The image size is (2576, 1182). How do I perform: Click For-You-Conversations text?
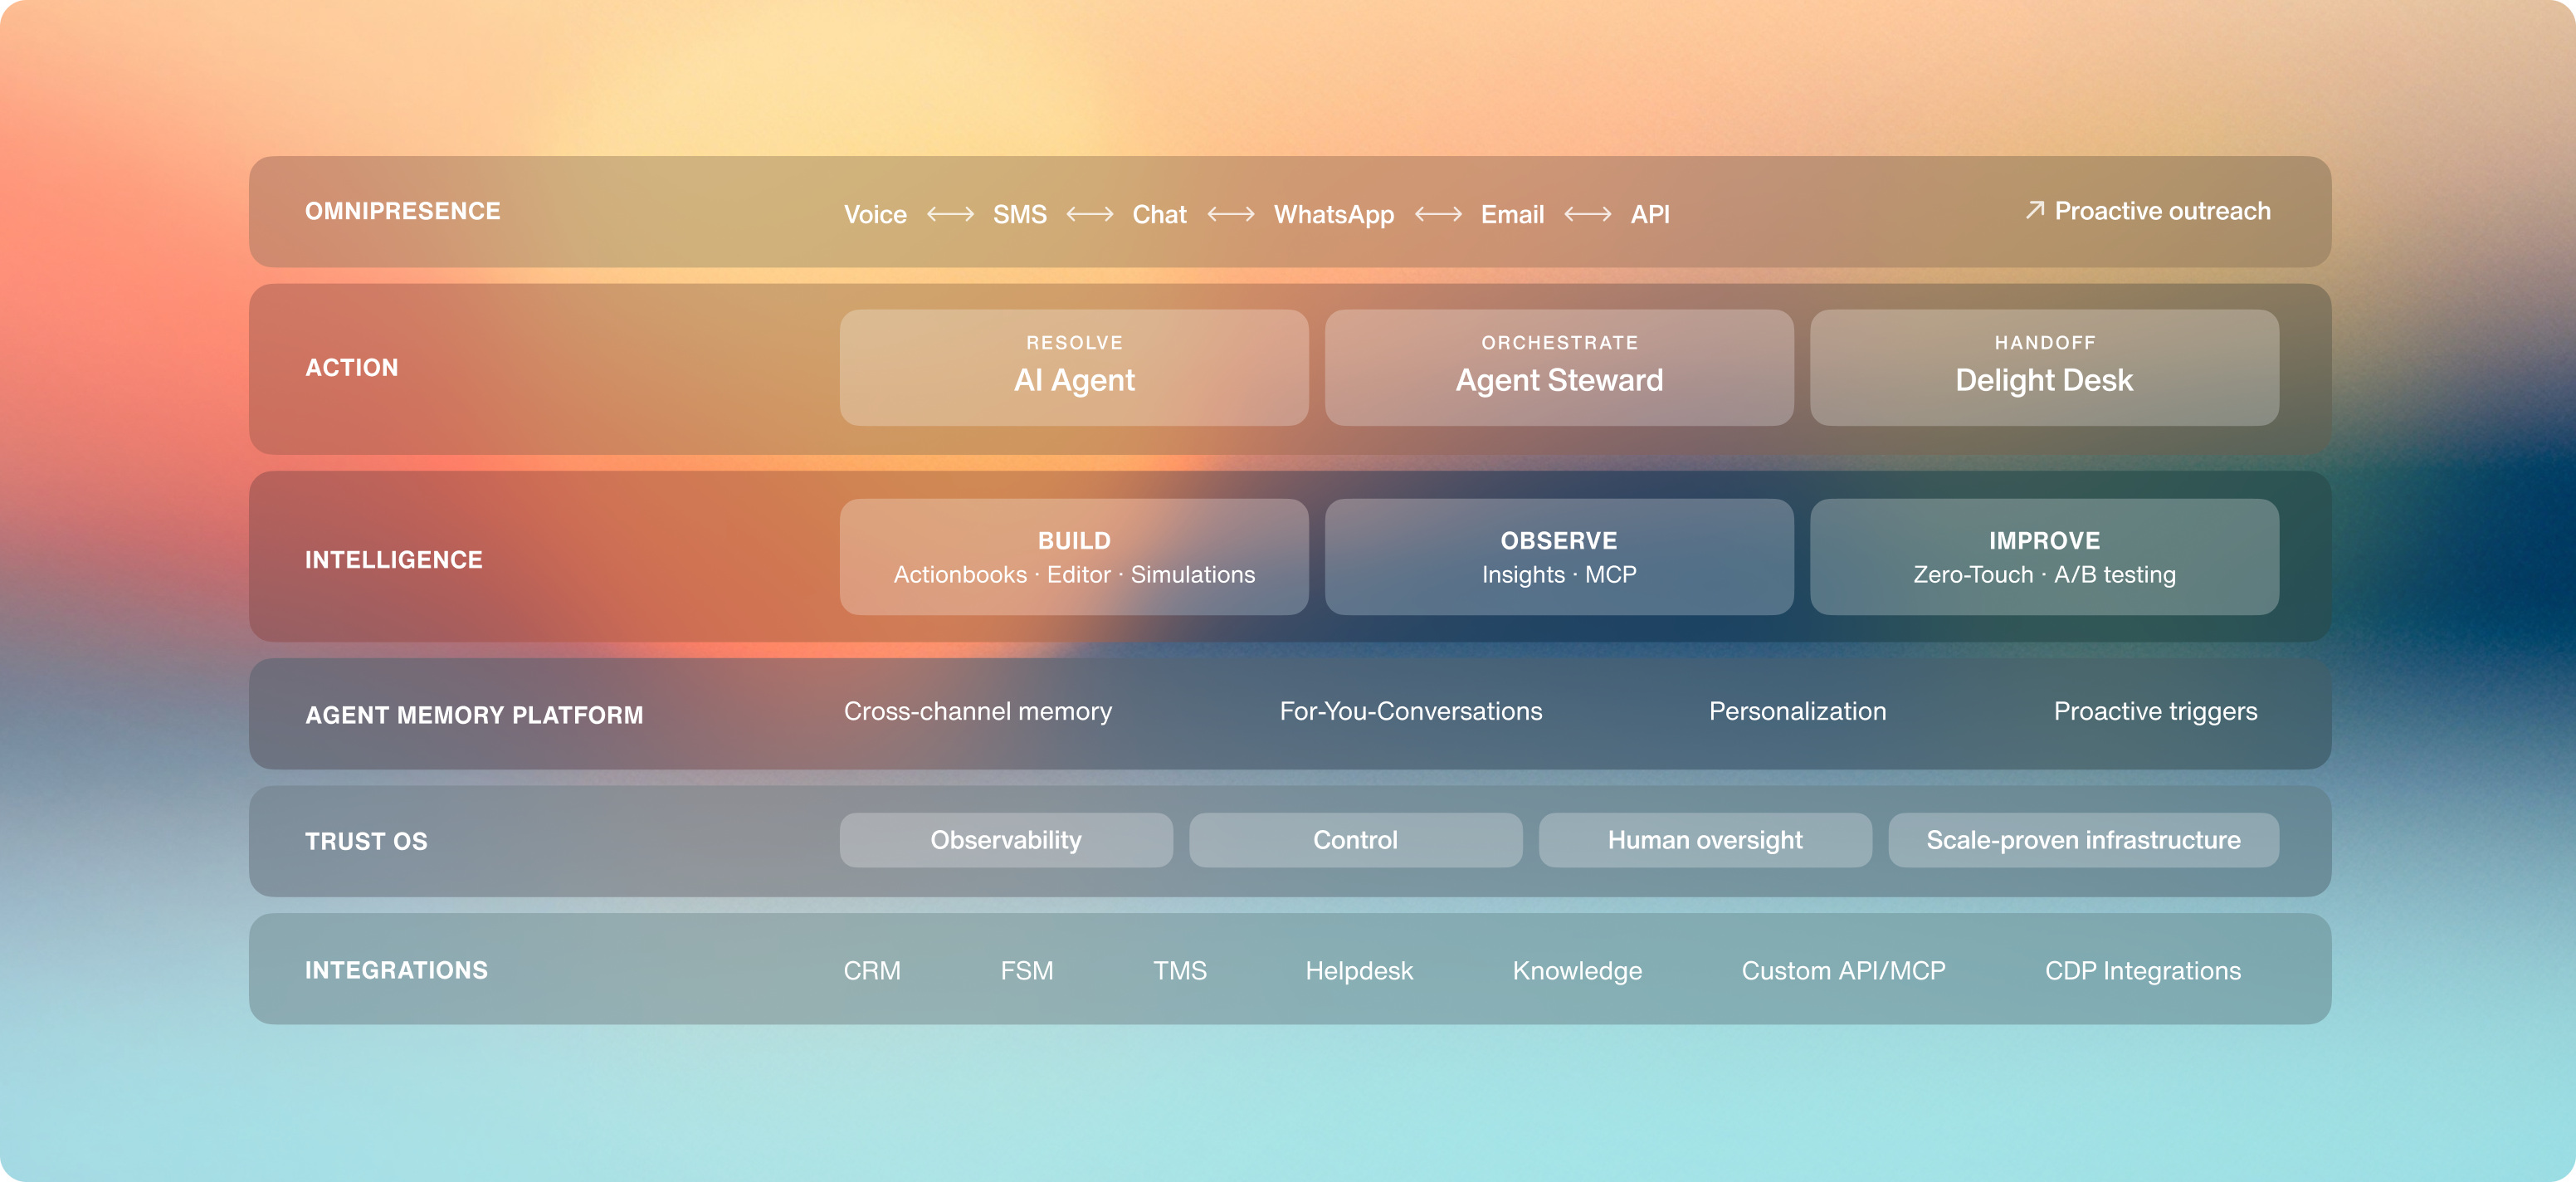tap(1411, 711)
